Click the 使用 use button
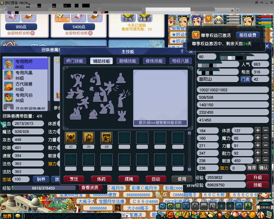The width and height of the screenshot is (274, 219). point(182,179)
